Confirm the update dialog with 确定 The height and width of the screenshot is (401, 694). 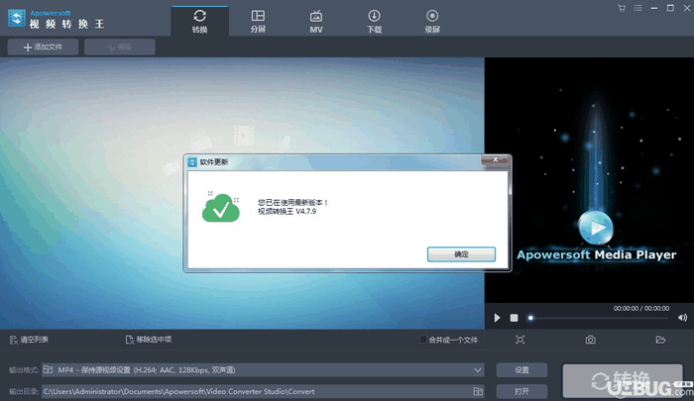point(461,254)
